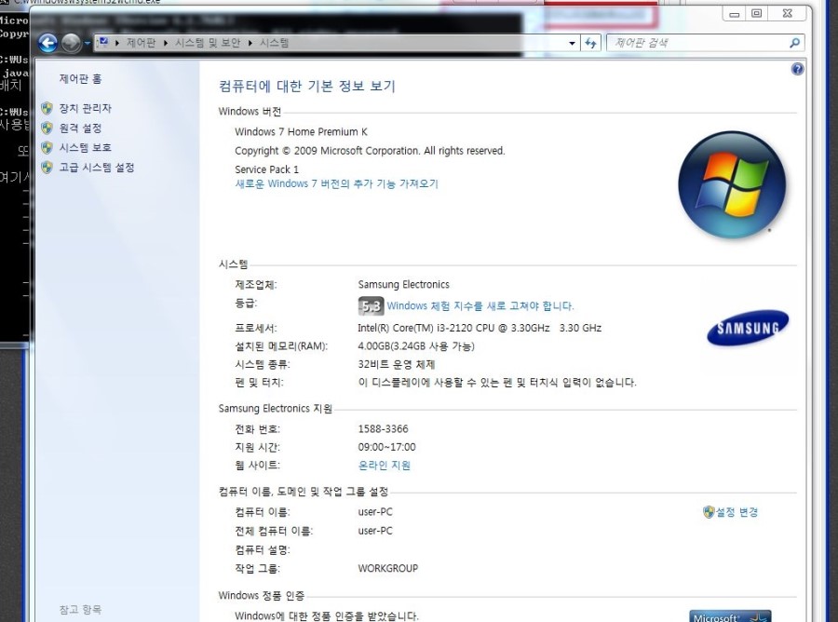This screenshot has width=838, height=622.
Task: Click the greyed forward arrow button
Action: click(71, 43)
